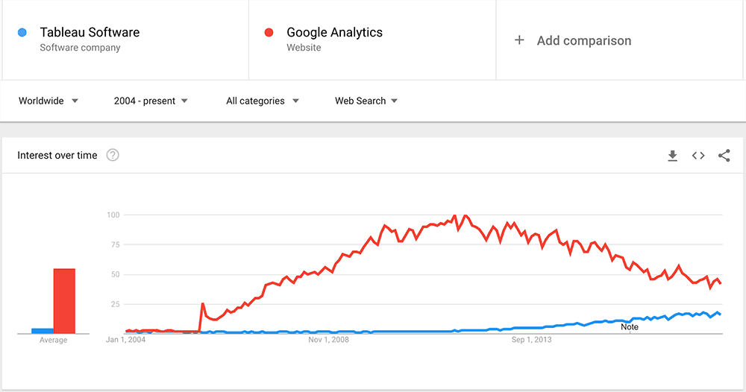This screenshot has height=392, width=746.
Task: Click the Note marker on the chart
Action: 630,327
